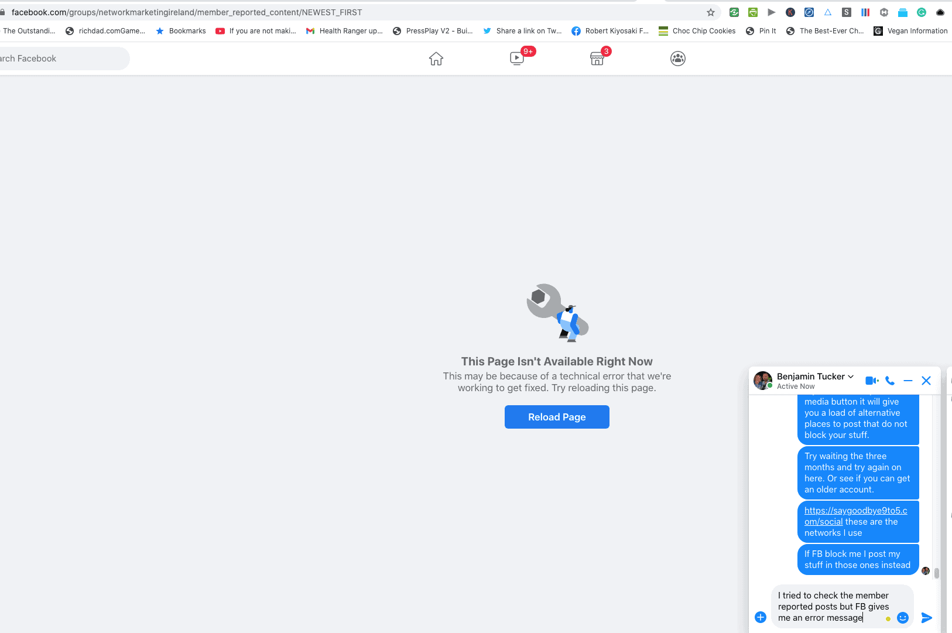
Task: Open the Bookmarks folder in bookmarks bar
Action: coord(181,31)
